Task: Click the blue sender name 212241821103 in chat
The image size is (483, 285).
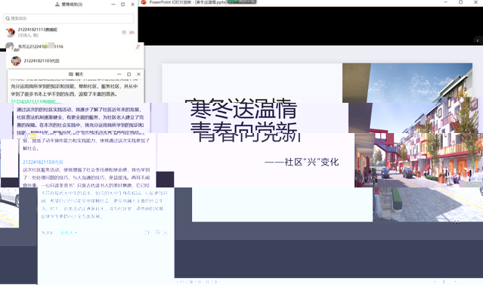Action: click(43, 162)
